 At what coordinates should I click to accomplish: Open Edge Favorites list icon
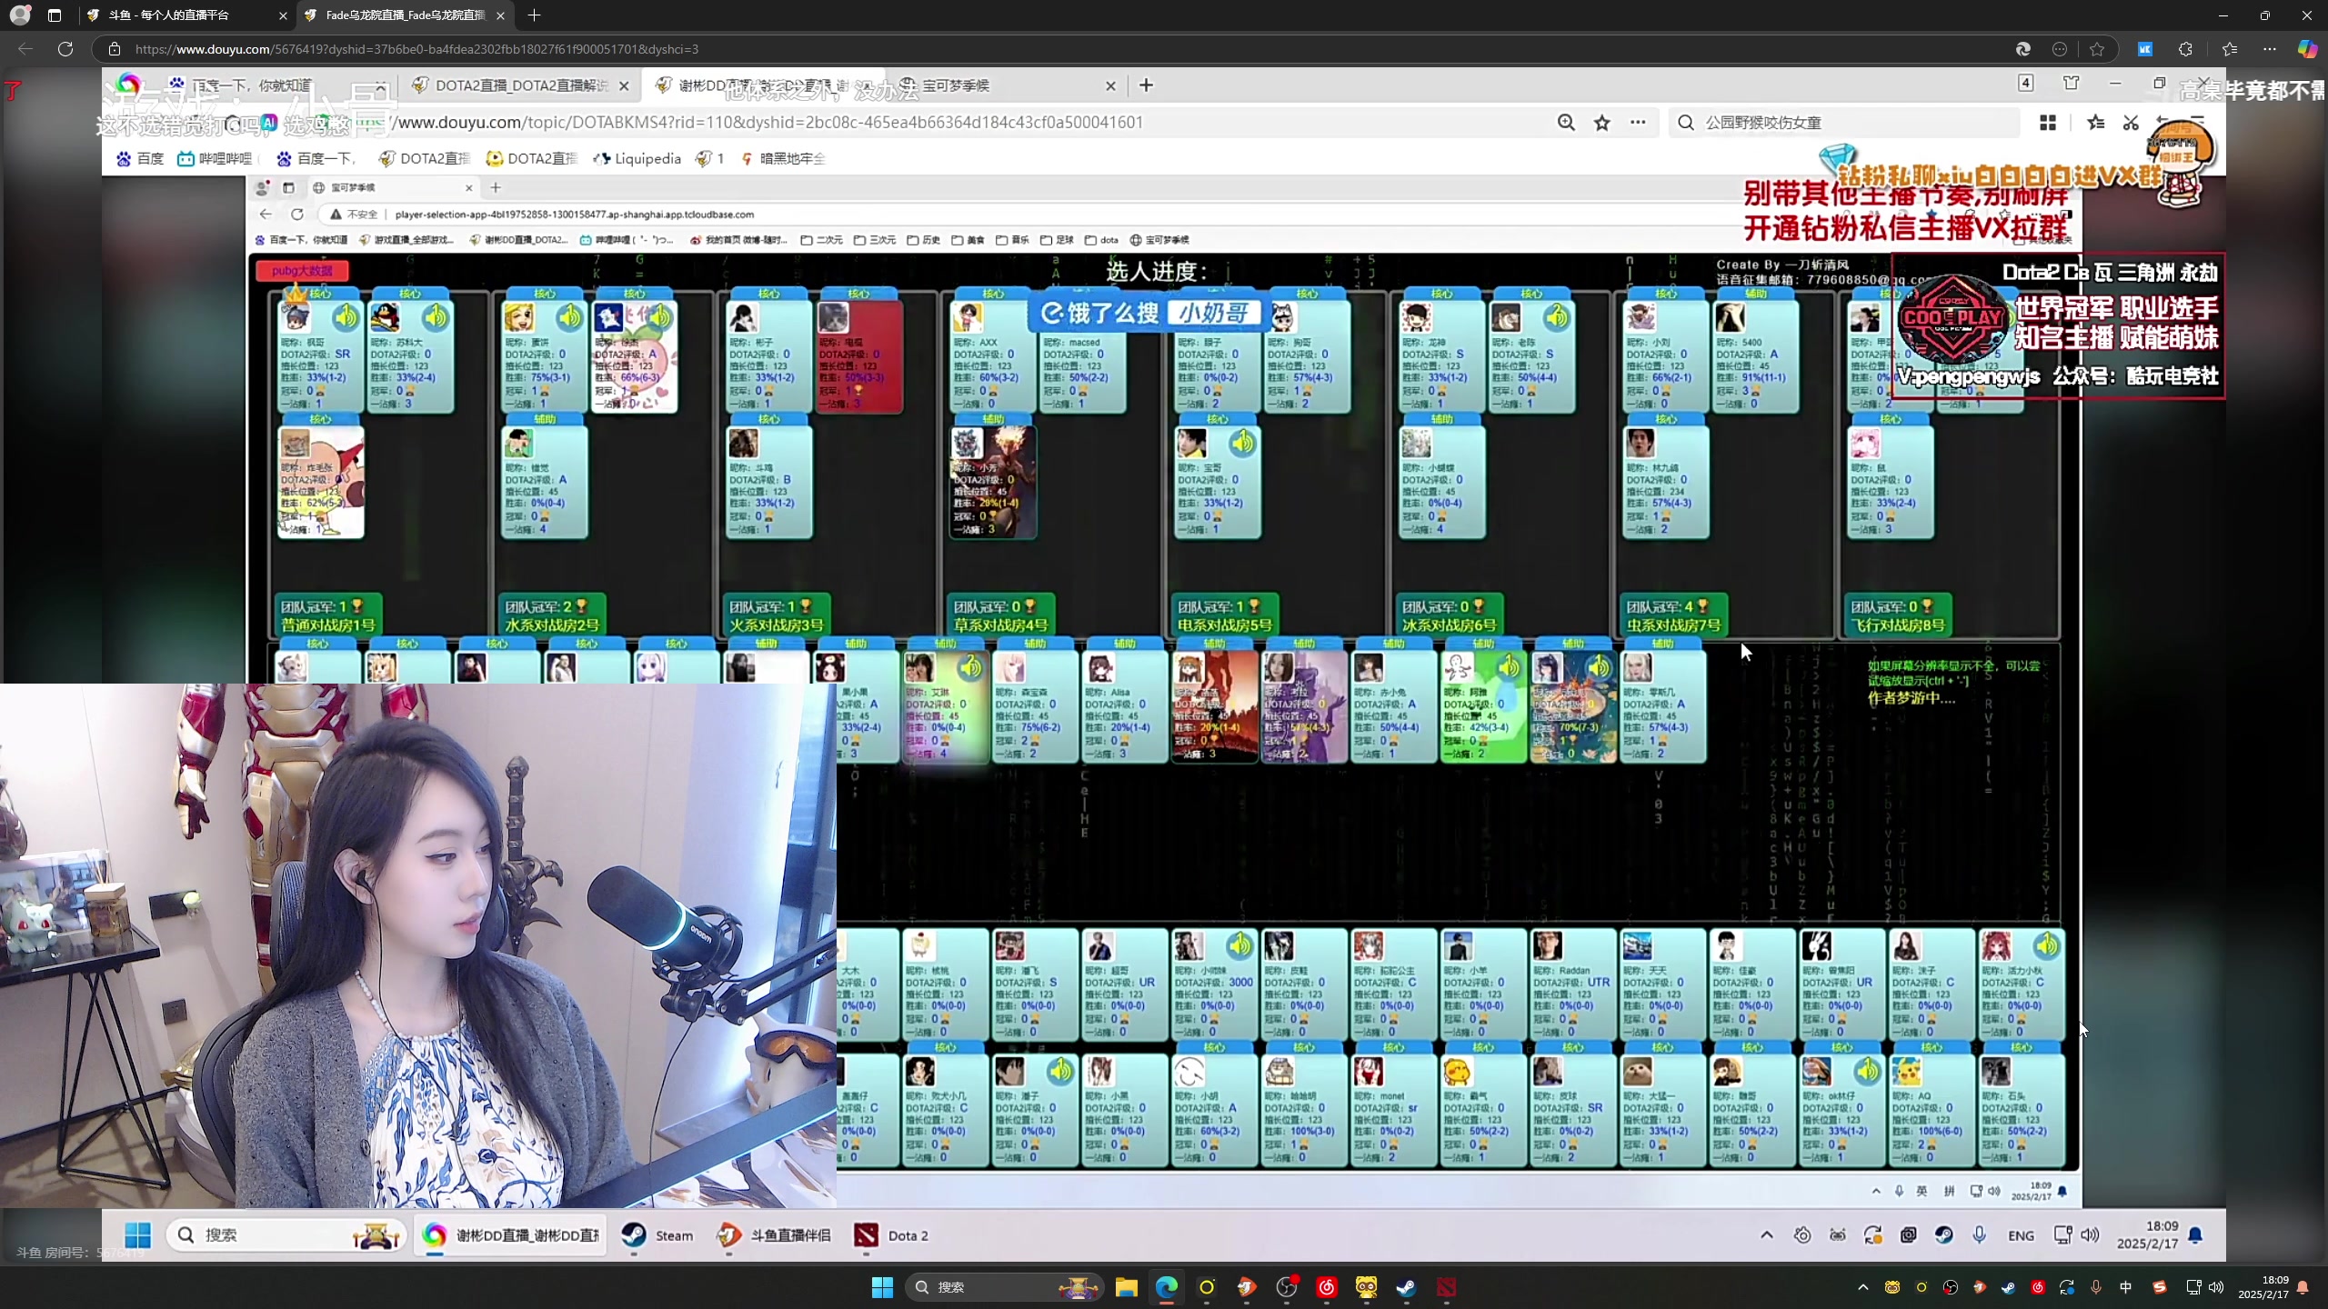click(2229, 49)
